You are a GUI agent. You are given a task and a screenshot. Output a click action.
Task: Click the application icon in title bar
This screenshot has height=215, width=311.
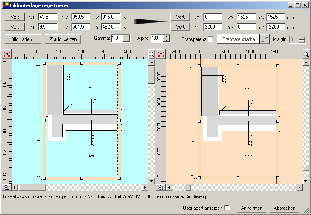pos(5,5)
